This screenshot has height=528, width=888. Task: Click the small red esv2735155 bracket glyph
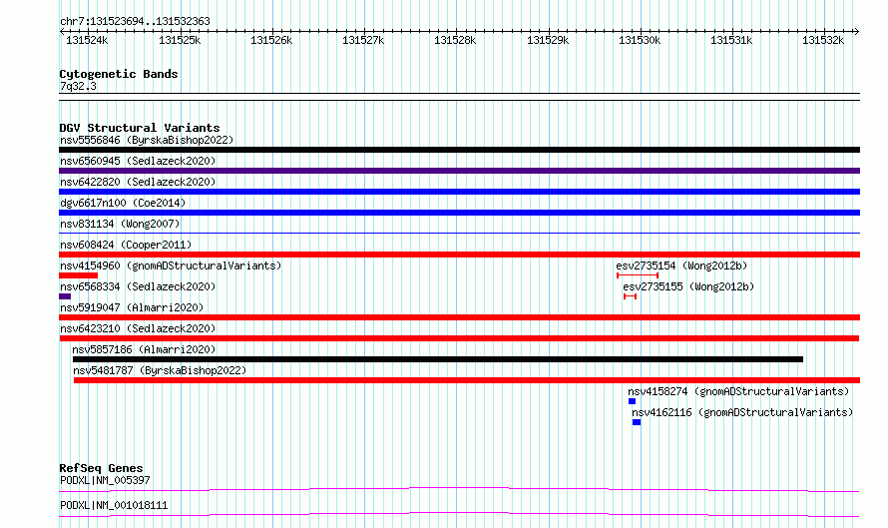pos(631,296)
